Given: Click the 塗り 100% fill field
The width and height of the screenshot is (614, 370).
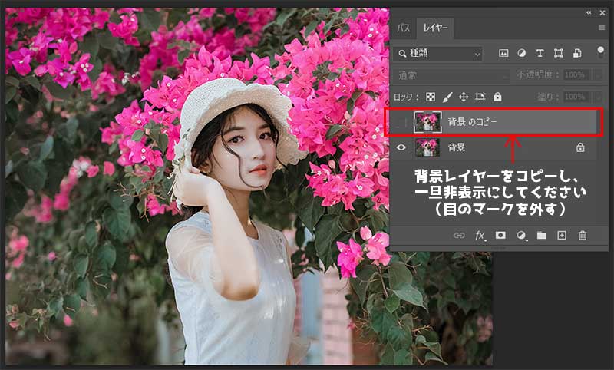Looking at the screenshot, I should tap(577, 97).
